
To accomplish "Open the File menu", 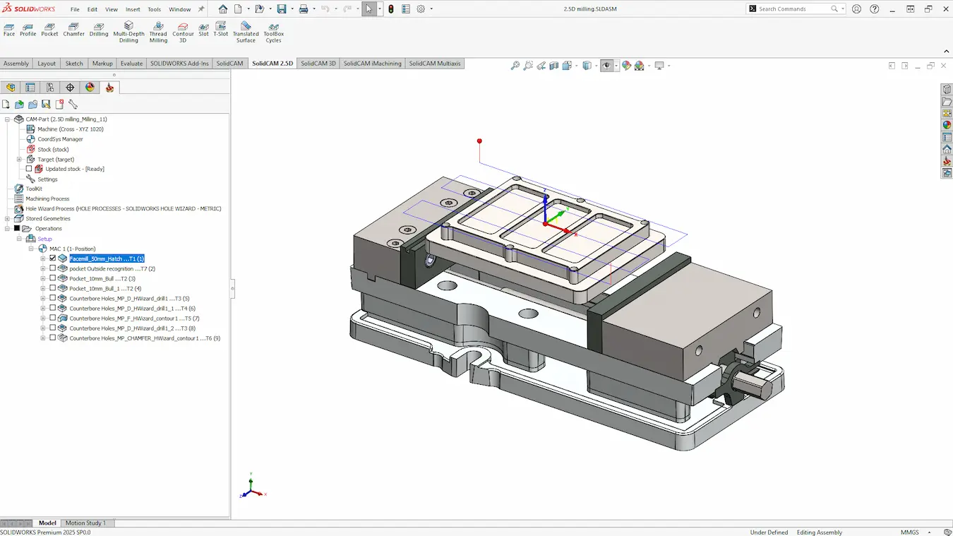I will (x=75, y=9).
